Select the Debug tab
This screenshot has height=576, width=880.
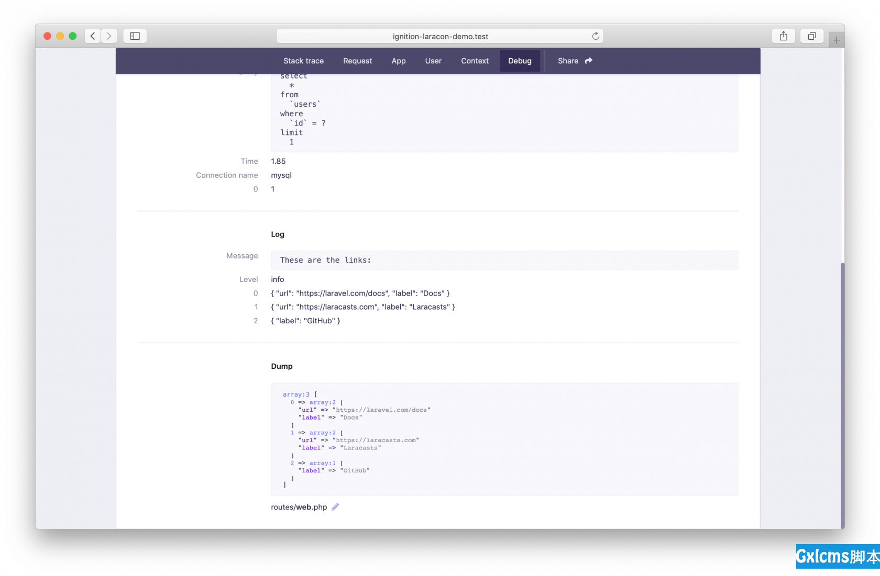[520, 61]
